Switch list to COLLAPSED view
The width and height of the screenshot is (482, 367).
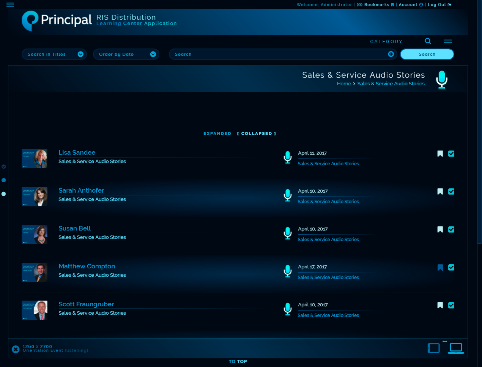point(257,133)
